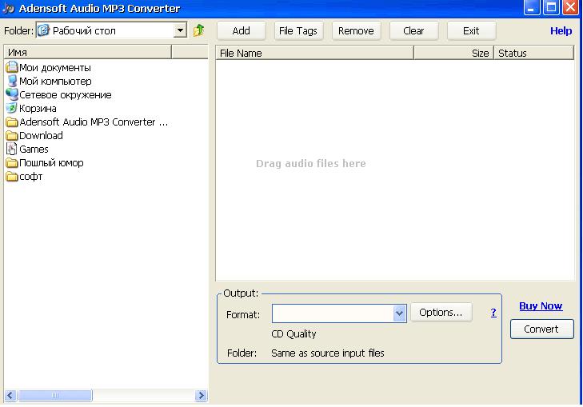Select 'Adensoft Audio MP3 Converter ...' text entry
The width and height of the screenshot is (583, 407).
pyautogui.click(x=94, y=122)
